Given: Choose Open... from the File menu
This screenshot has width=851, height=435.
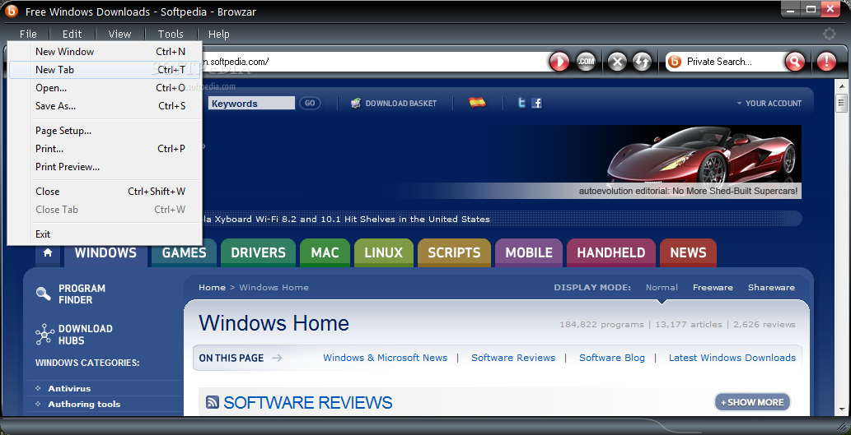Looking at the screenshot, I should coord(105,88).
